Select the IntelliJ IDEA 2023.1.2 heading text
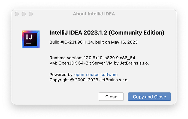Image resolution: width=188 pixels, height=119 pixels. (107, 33)
